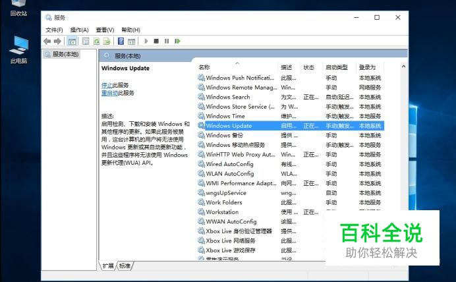This screenshot has width=456, height=282.
Task: Select the Windows Store Service row
Action: pos(291,107)
